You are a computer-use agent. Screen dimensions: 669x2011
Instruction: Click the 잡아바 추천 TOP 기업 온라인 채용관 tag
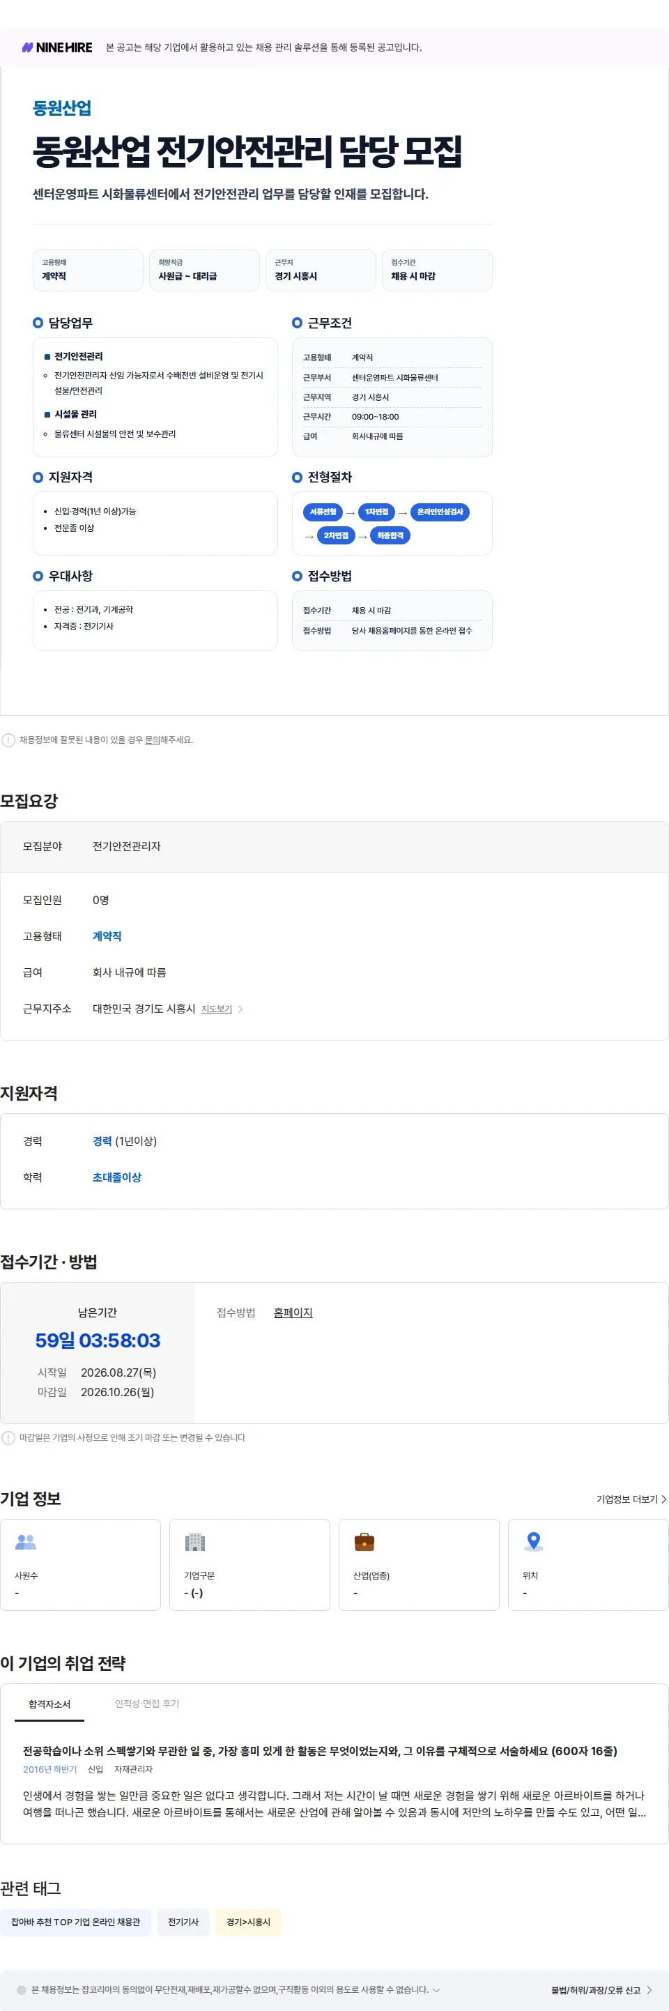[x=76, y=1921]
